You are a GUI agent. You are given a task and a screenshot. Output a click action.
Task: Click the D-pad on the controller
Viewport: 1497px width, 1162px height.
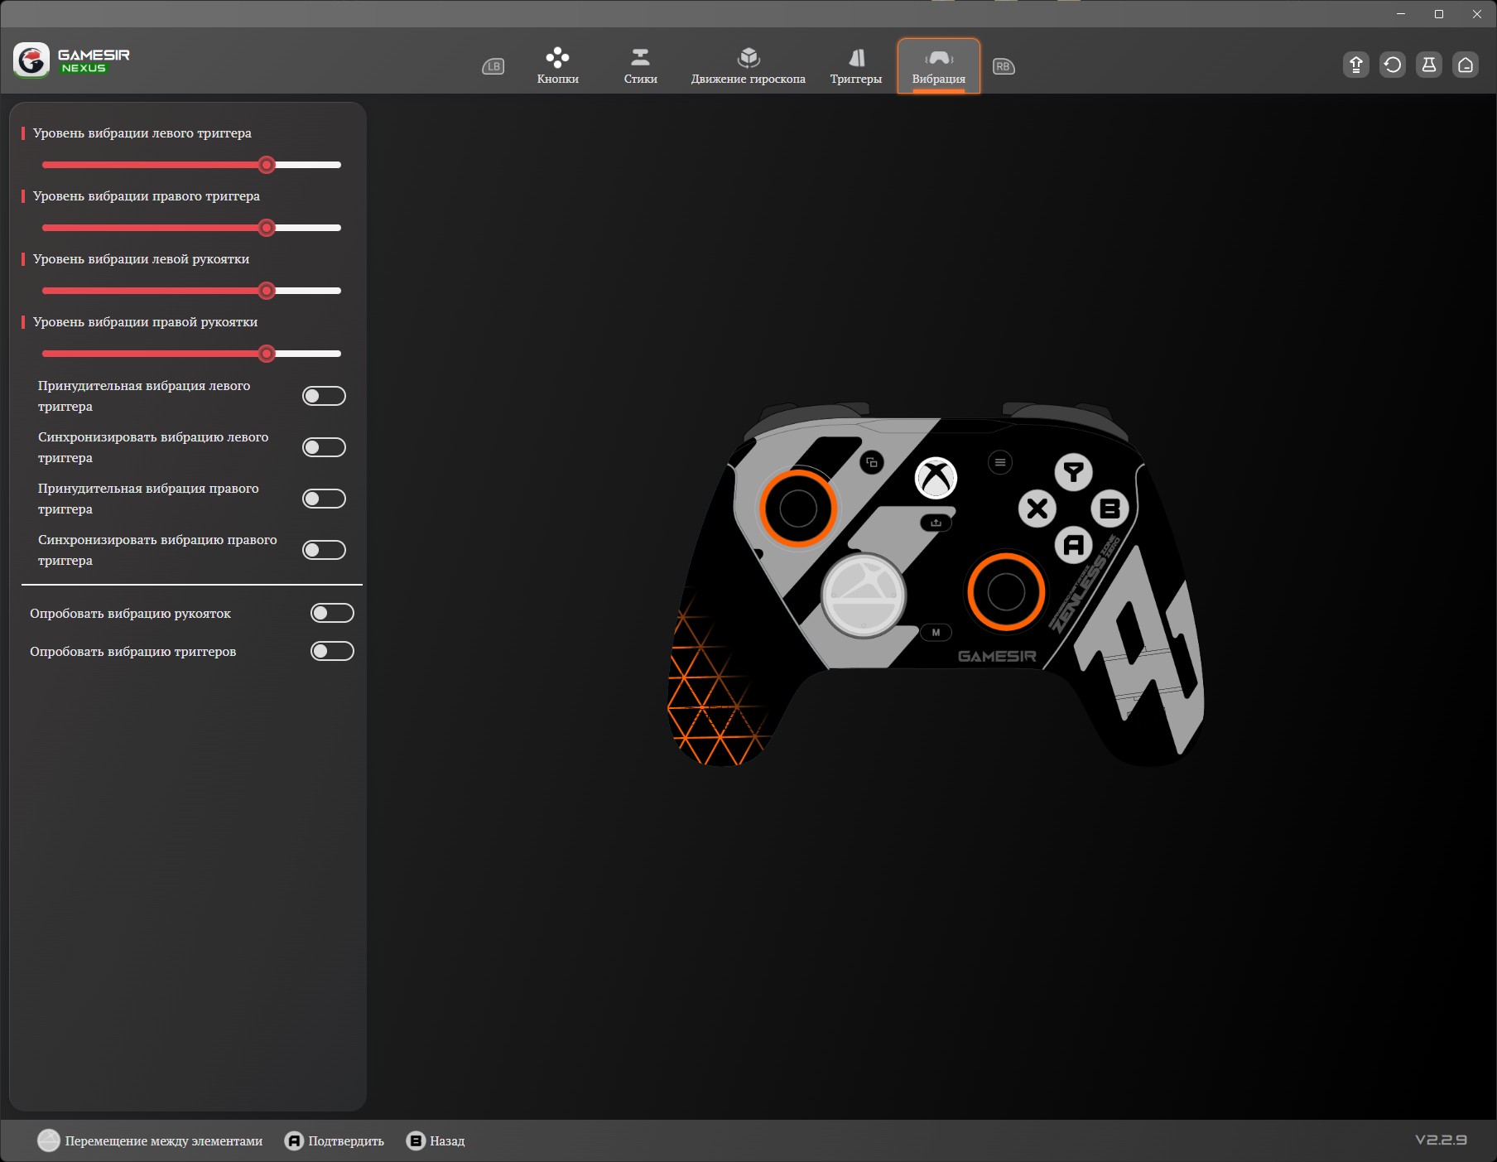click(864, 595)
